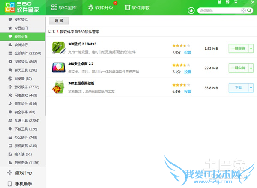The height and width of the screenshot is (188, 257).
Task: Click the 360主题桌面壁纸 app icon
Action: click(59, 87)
